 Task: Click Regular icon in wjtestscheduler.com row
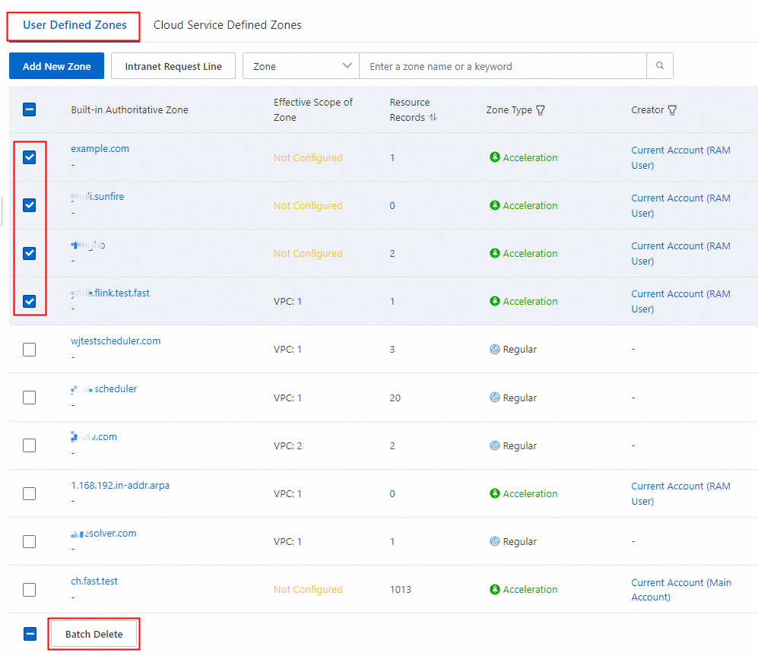495,350
